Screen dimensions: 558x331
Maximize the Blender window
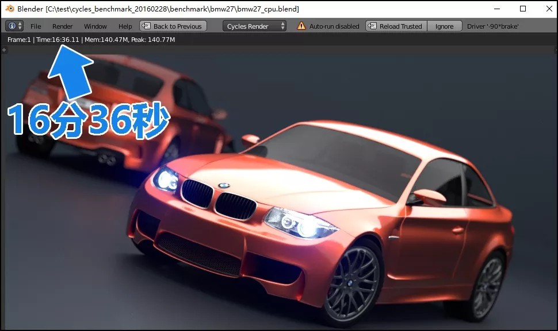pos(523,9)
